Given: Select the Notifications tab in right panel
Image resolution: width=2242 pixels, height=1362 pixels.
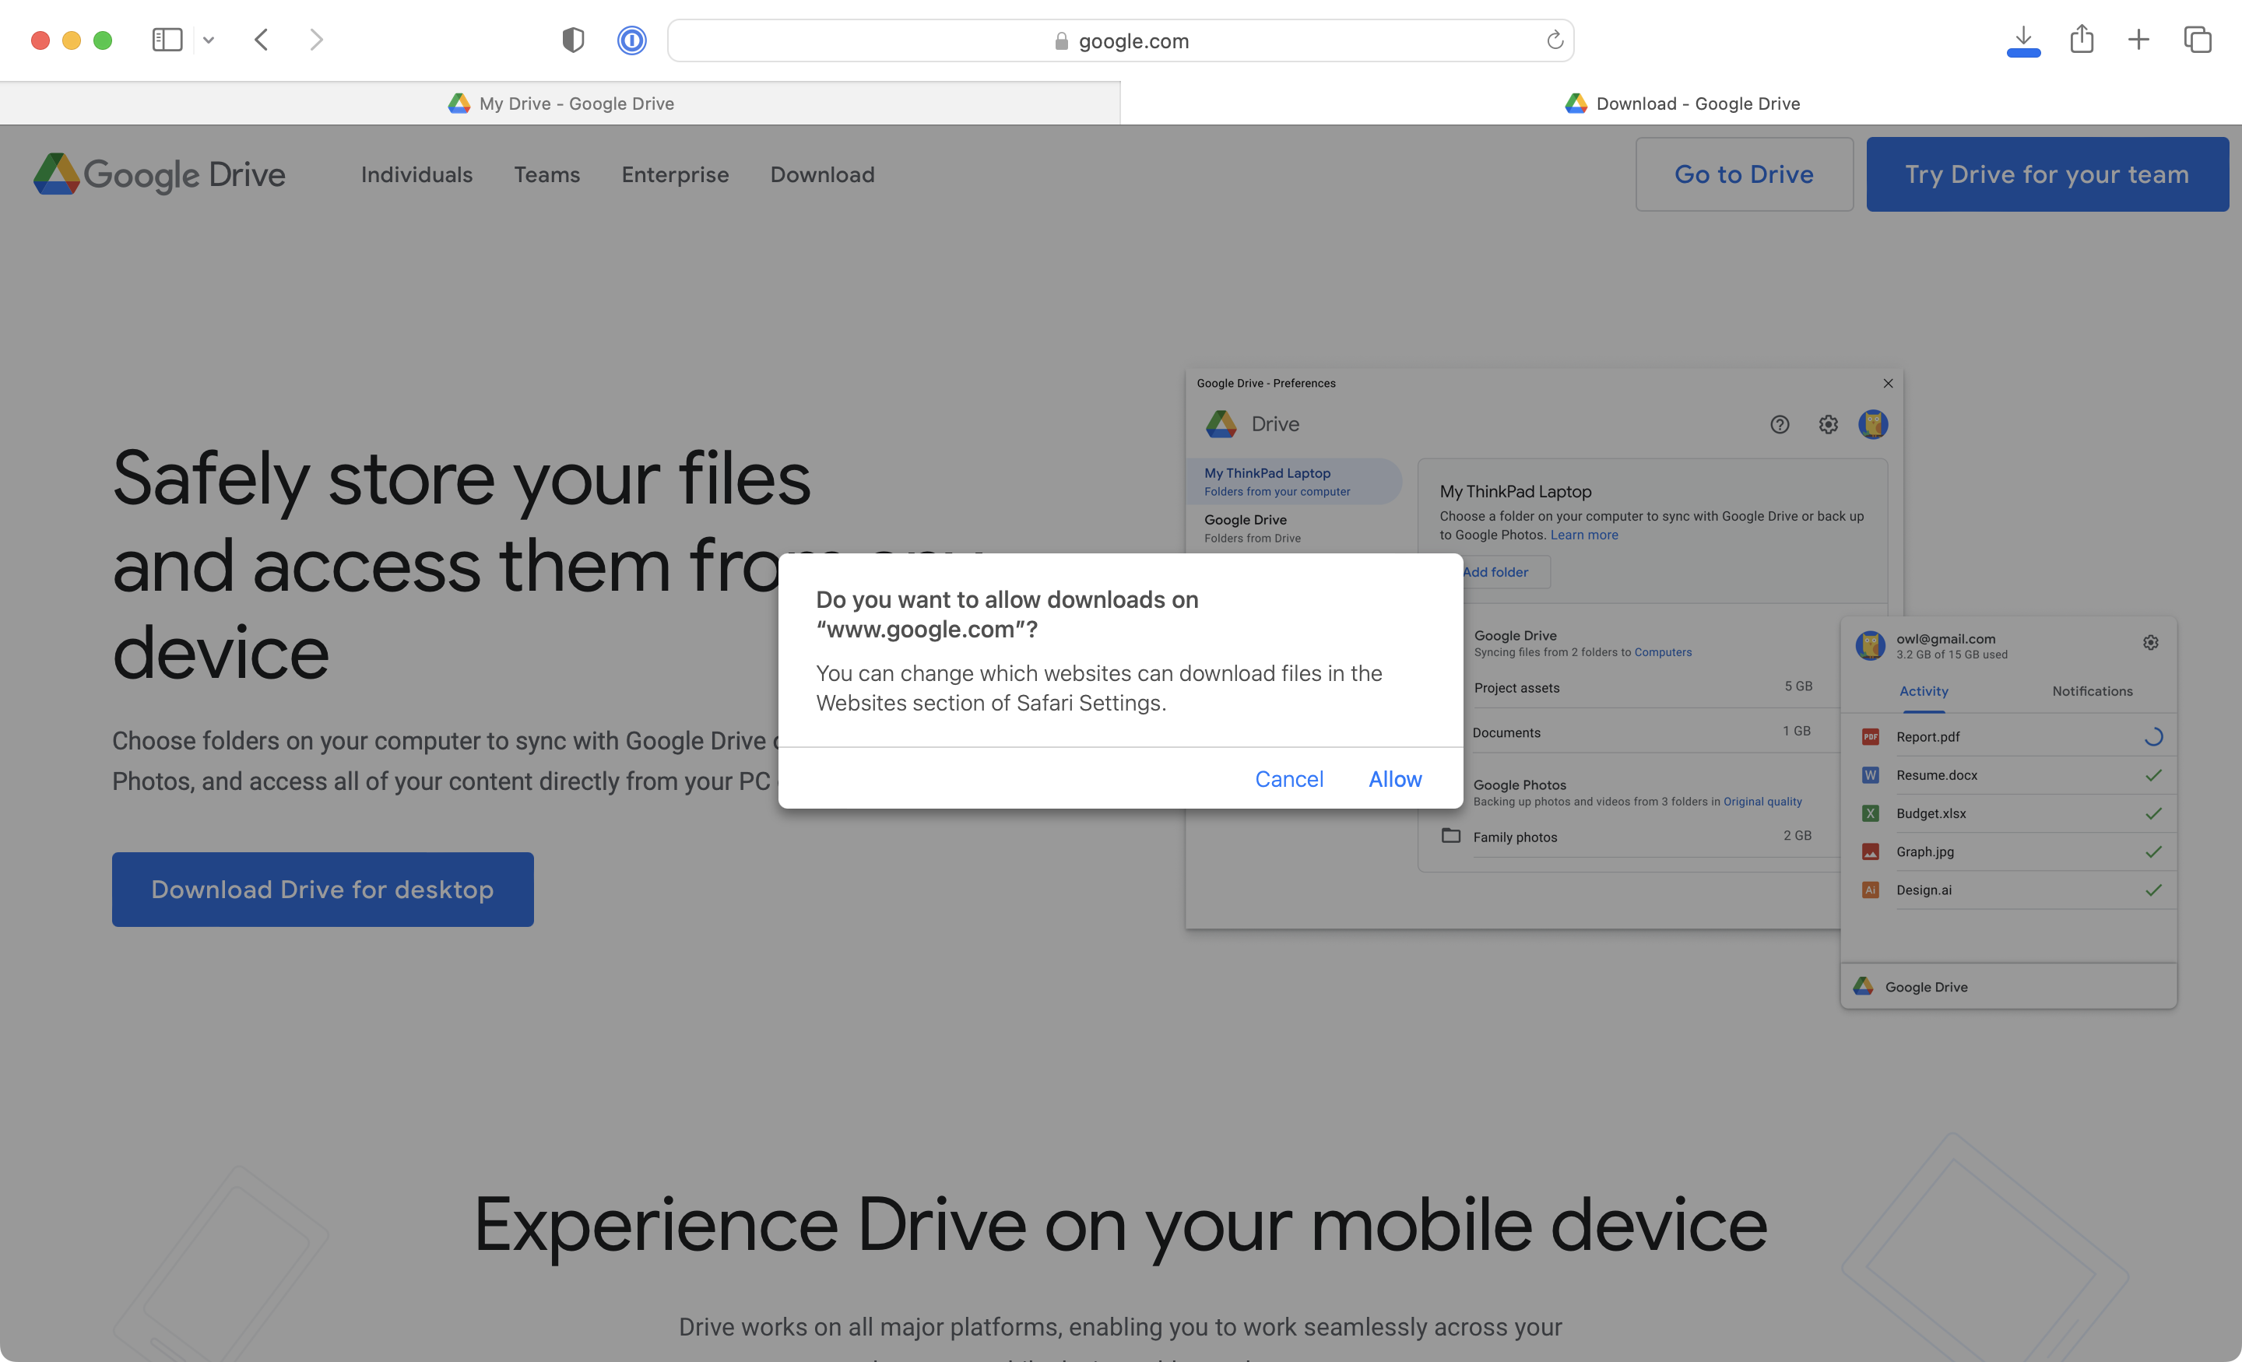Looking at the screenshot, I should point(2092,691).
